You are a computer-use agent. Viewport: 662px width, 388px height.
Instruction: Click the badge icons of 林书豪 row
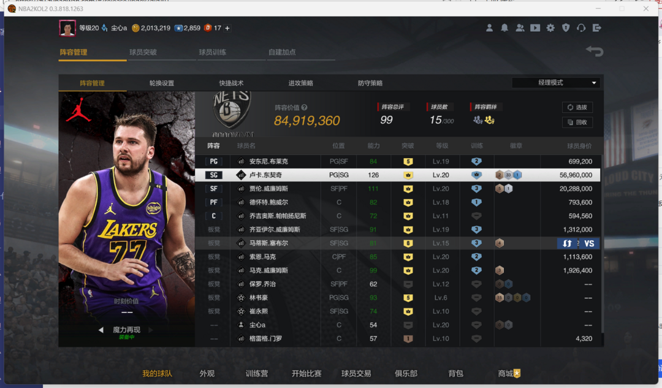point(512,298)
